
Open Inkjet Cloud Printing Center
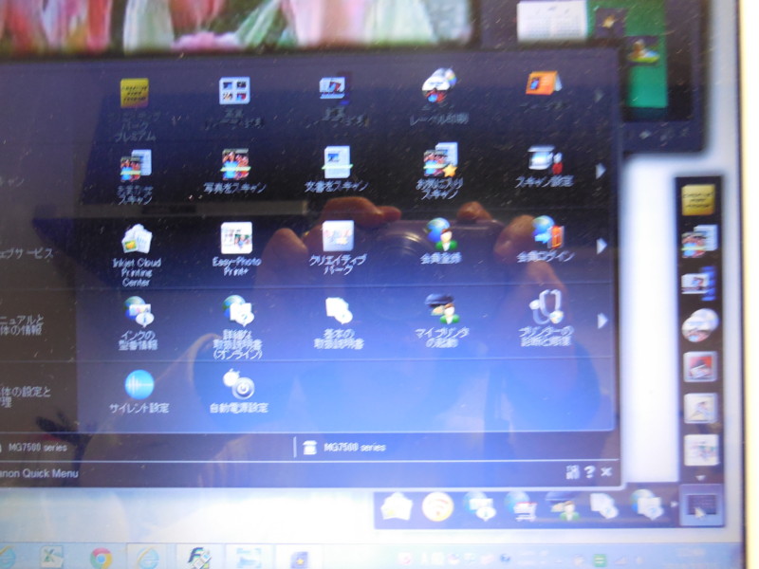[x=137, y=240]
